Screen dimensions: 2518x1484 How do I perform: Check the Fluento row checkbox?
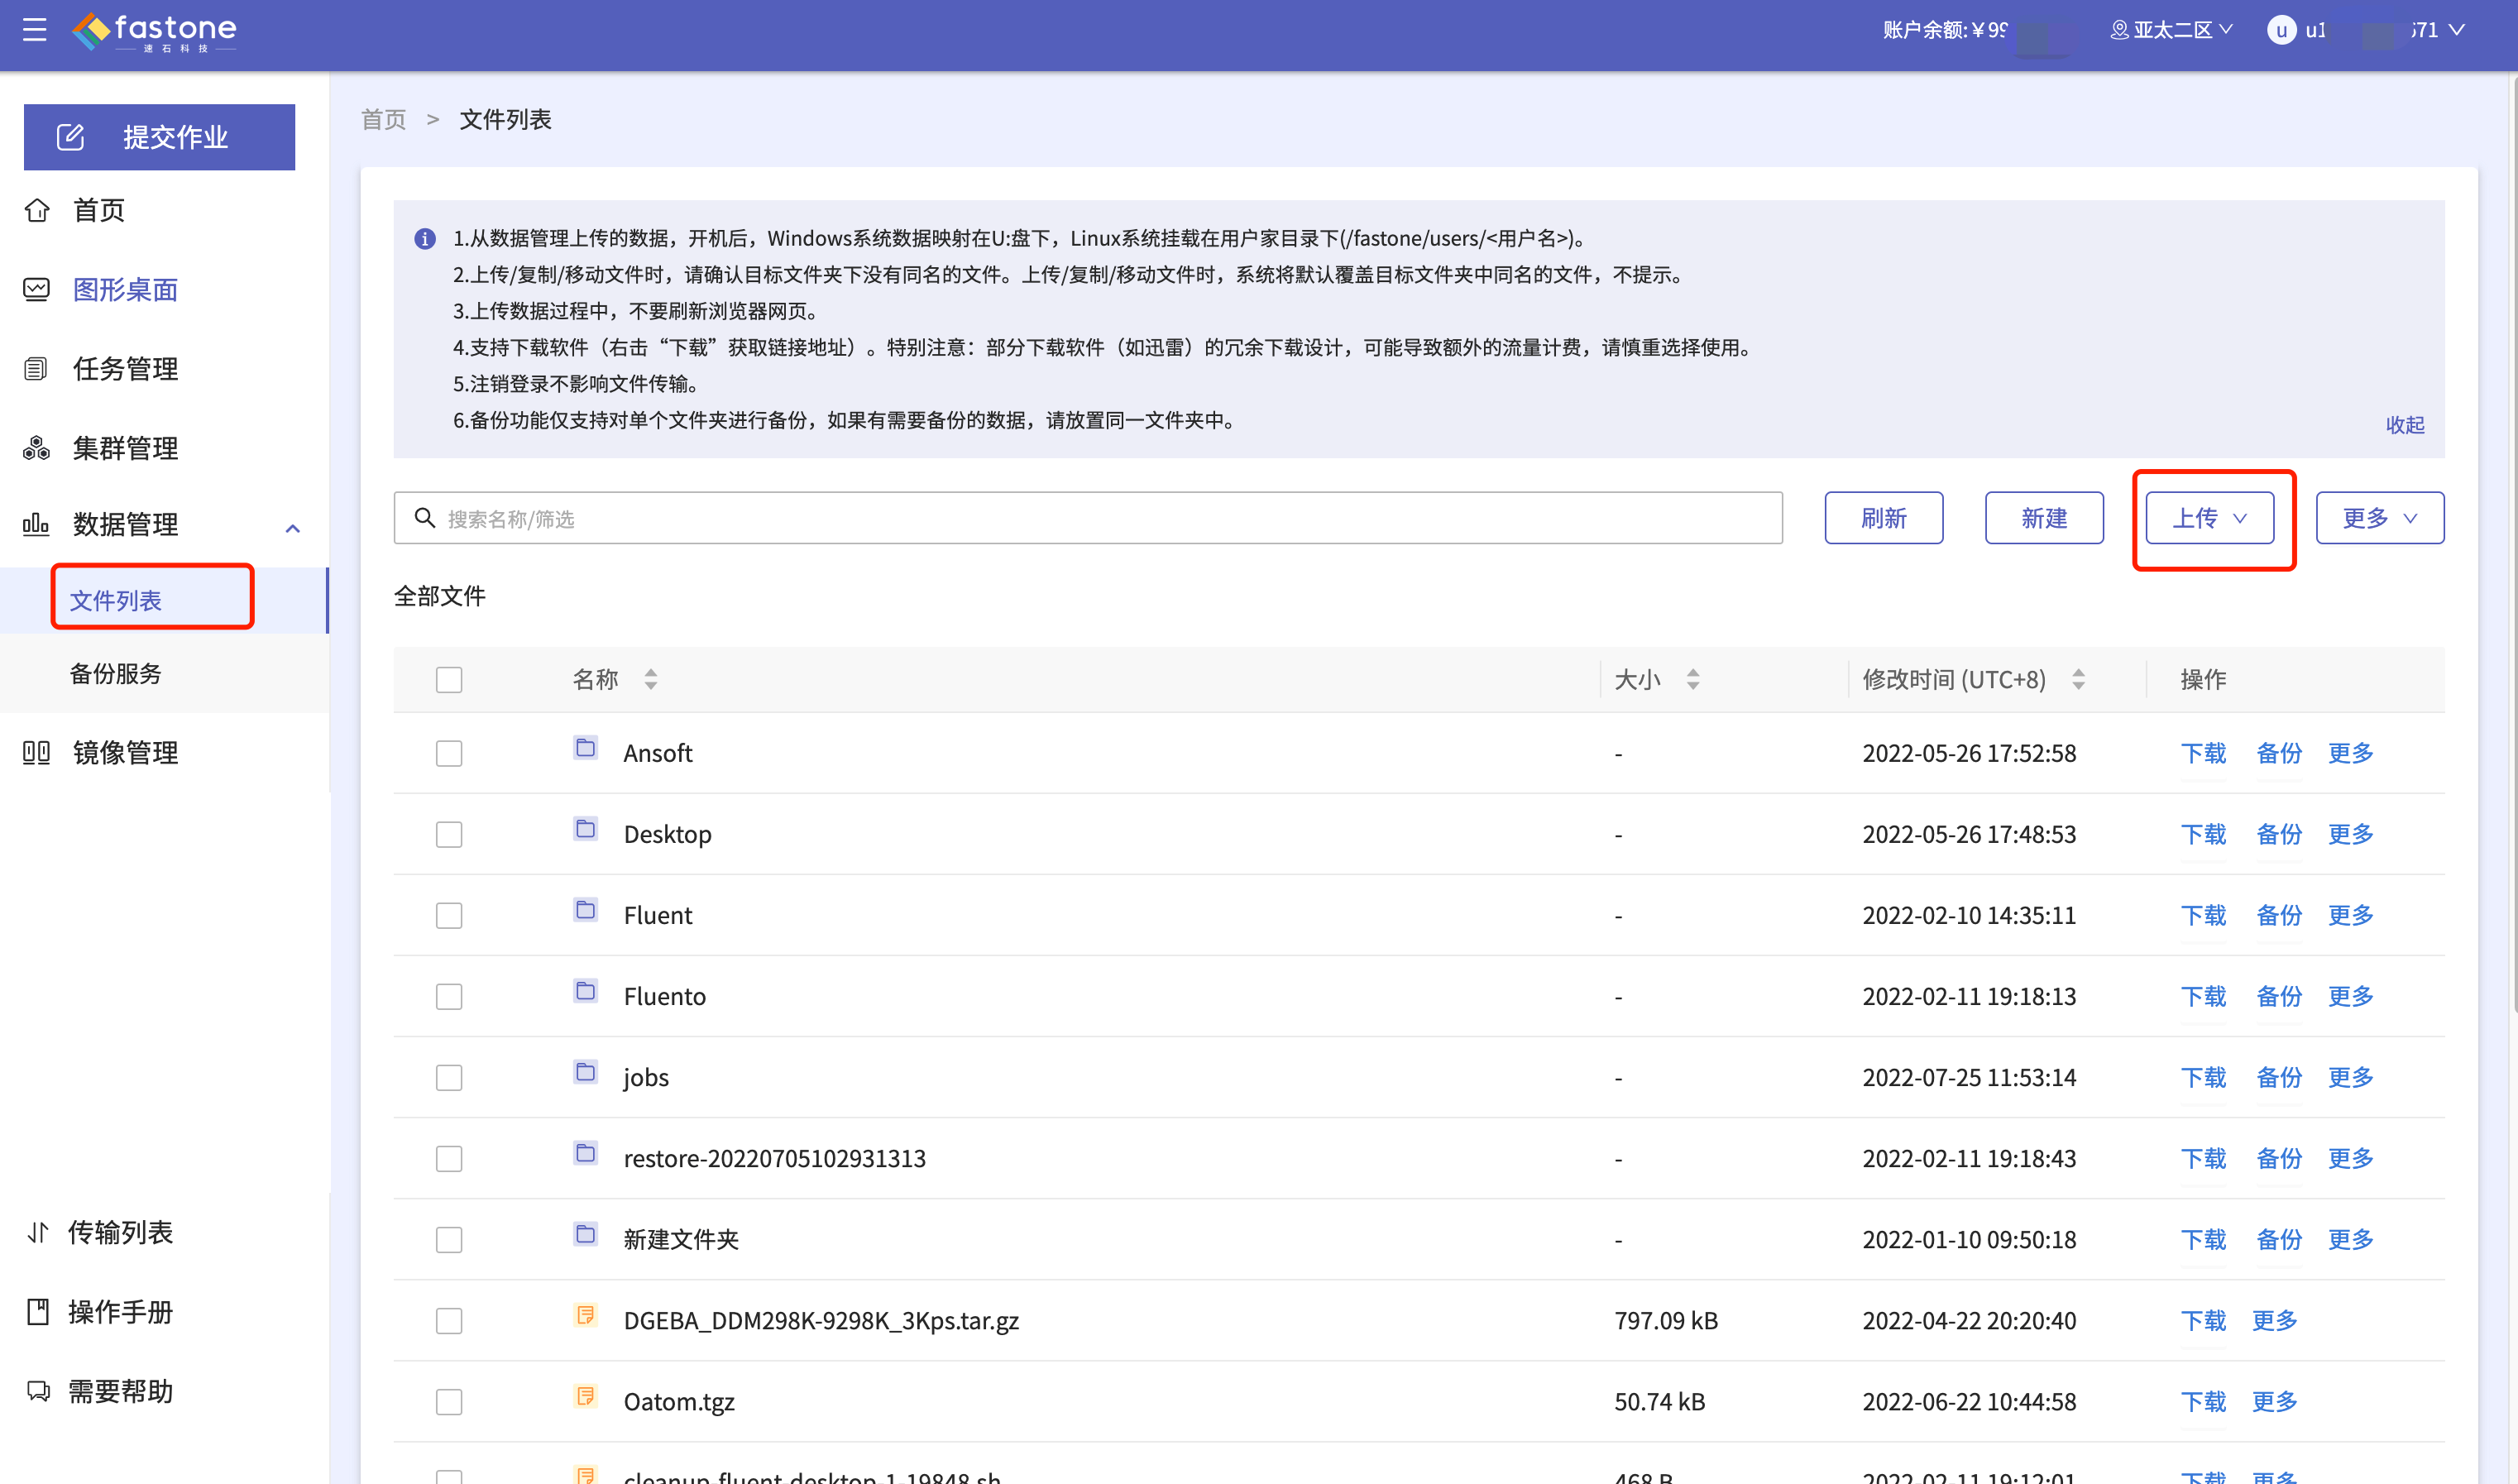(x=449, y=996)
